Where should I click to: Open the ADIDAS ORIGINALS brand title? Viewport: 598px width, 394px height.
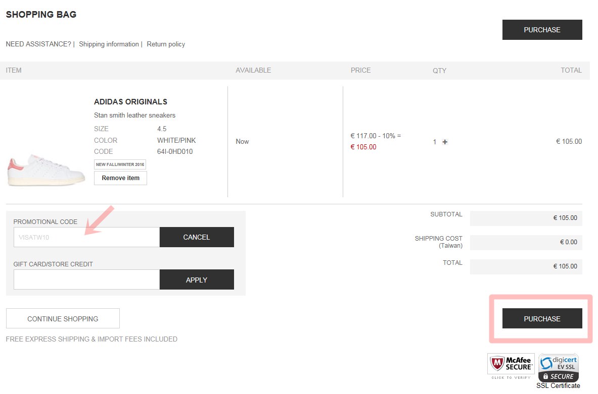click(130, 101)
